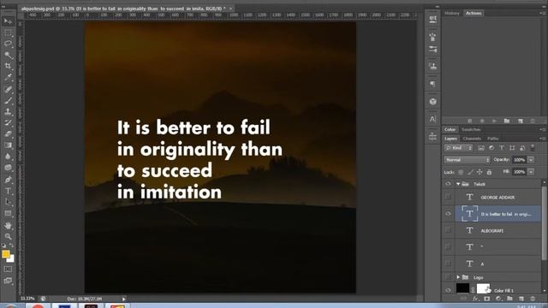
Task: Select the aiquotmsig.psd document tab
Action: click(x=123, y=8)
